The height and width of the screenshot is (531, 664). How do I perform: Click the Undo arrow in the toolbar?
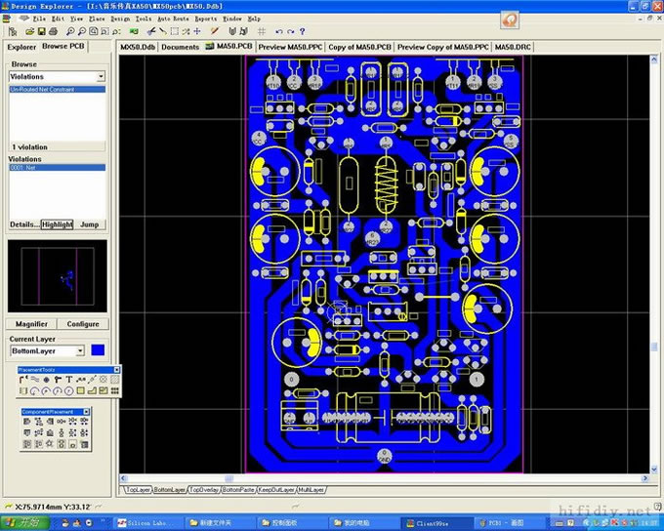click(278, 31)
